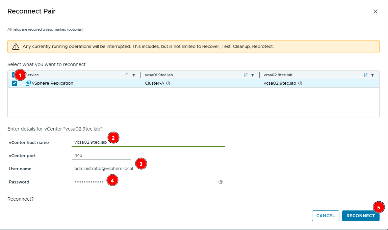Close the Reconnect Pair dialog
Viewport: 388px width, 230px height.
[x=376, y=11]
